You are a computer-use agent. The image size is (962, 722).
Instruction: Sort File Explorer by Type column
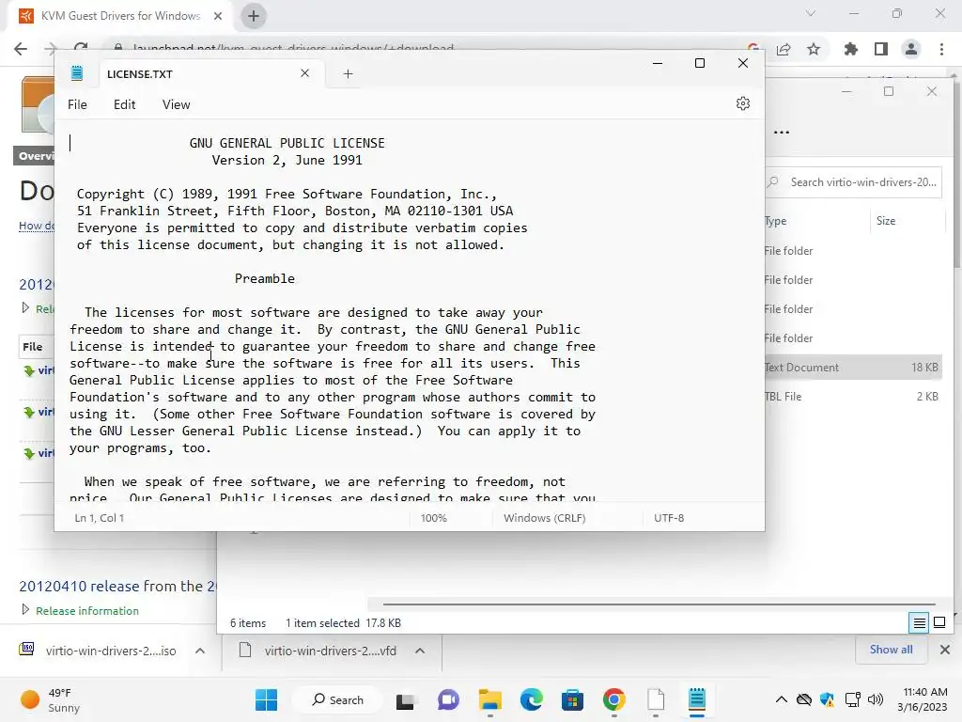(775, 221)
